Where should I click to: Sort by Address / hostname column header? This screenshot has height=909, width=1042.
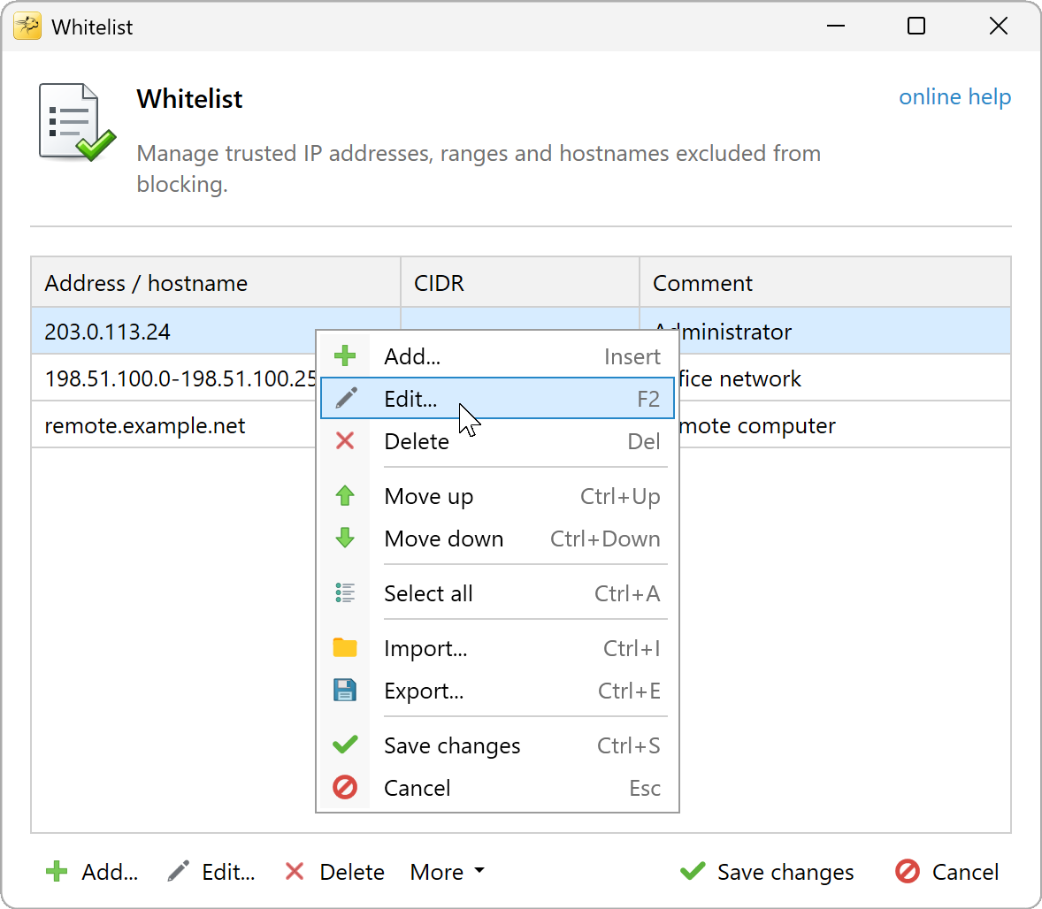click(215, 282)
